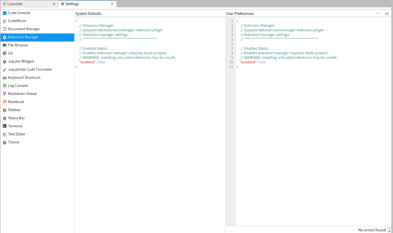The width and height of the screenshot is (393, 233).
Task: Click the Text Editor lines icon
Action: [5, 134]
